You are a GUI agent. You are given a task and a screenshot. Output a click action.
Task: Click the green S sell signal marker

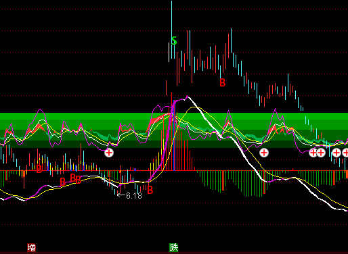coord(174,41)
